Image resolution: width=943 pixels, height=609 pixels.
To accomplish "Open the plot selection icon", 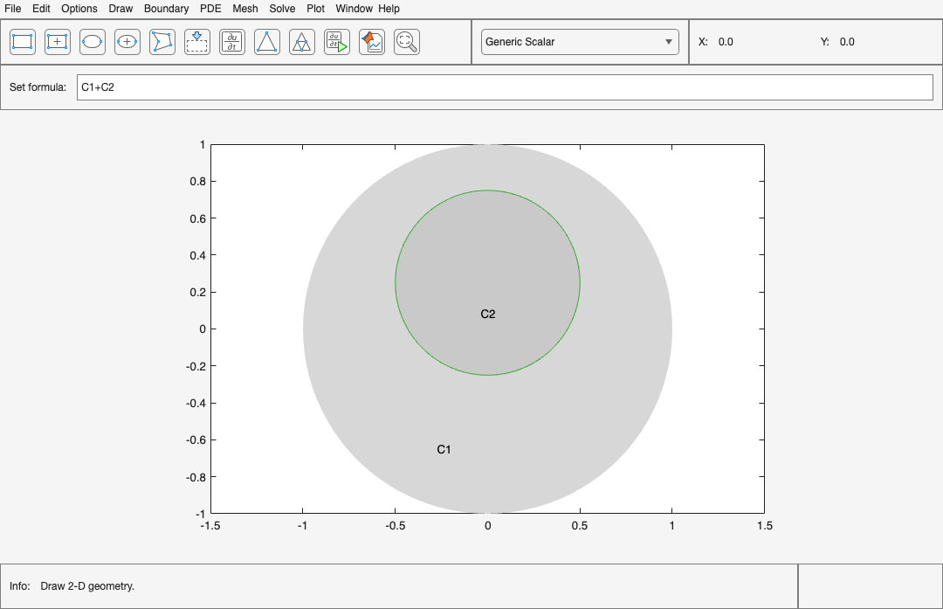I will pos(372,42).
